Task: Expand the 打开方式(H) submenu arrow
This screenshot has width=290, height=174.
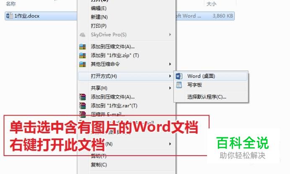Action: coord(170,76)
